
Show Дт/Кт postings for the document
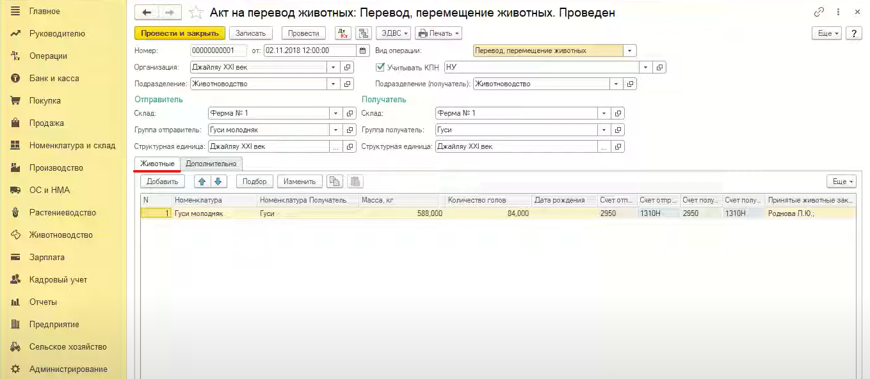coord(343,33)
